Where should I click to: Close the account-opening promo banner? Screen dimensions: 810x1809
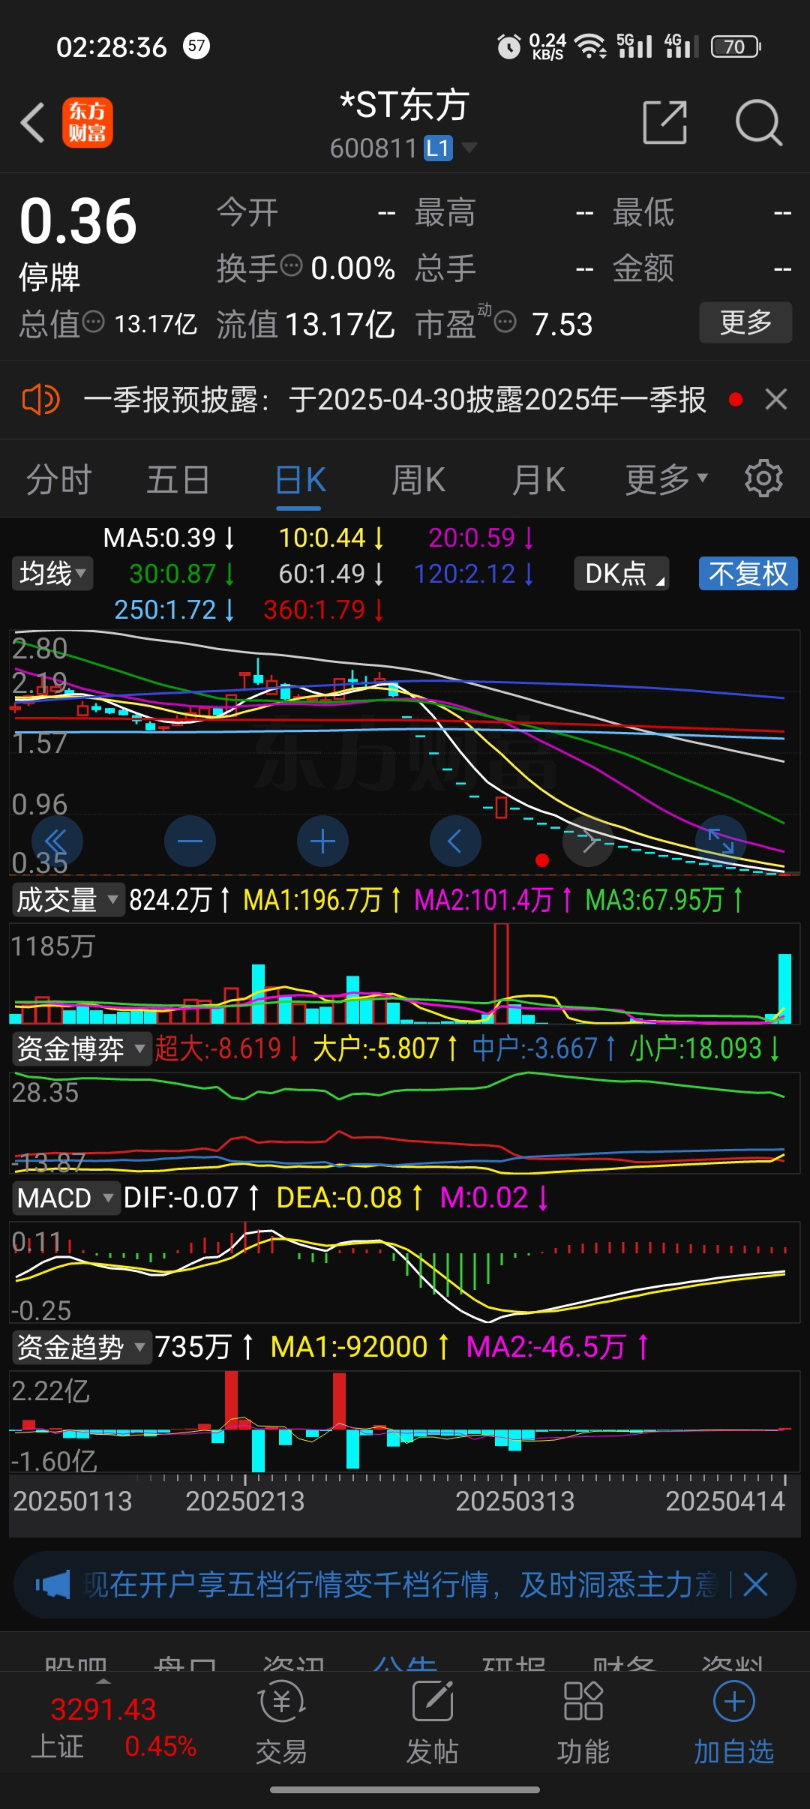tap(755, 1585)
